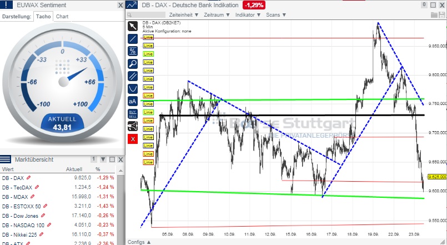Select the DB - TecDAX row name

click(17, 187)
